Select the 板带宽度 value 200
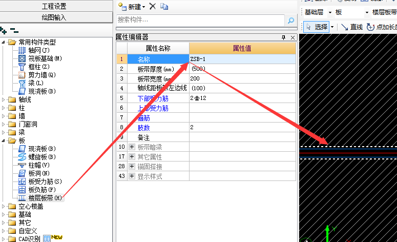This screenshot has height=242, width=397. 242,78
